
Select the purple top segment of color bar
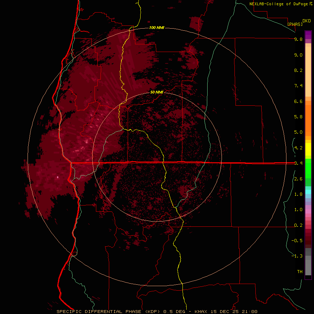tap(308, 35)
